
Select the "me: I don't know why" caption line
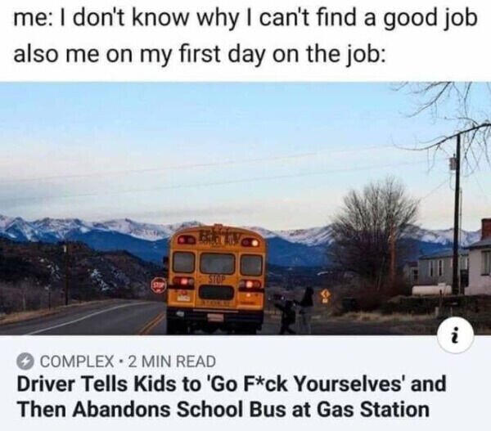(245, 20)
